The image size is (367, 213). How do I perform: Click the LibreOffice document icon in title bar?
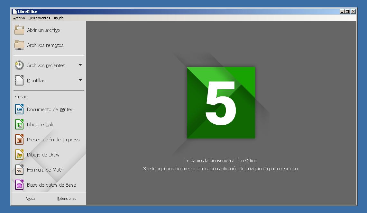pos(14,11)
